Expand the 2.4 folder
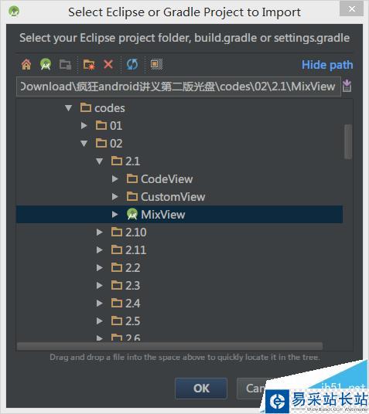369x414 pixels. point(100,303)
